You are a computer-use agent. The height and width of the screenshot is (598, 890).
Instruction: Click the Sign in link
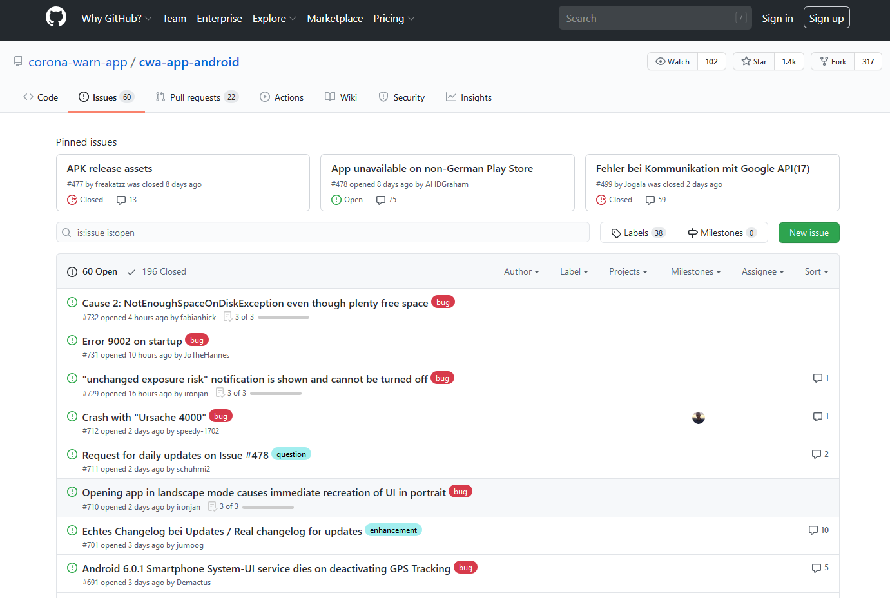(777, 18)
